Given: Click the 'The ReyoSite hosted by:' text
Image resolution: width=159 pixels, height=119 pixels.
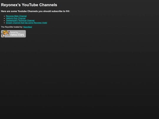Looking at the screenshot, I should [12, 27].
